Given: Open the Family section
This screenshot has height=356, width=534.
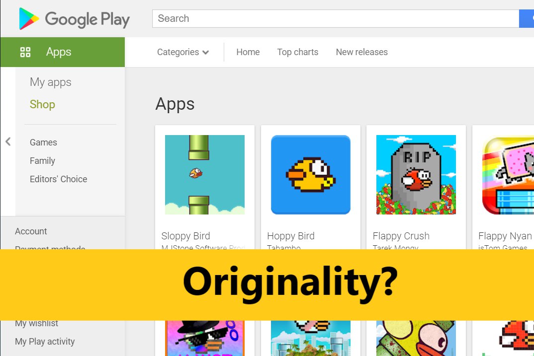Looking at the screenshot, I should point(42,160).
